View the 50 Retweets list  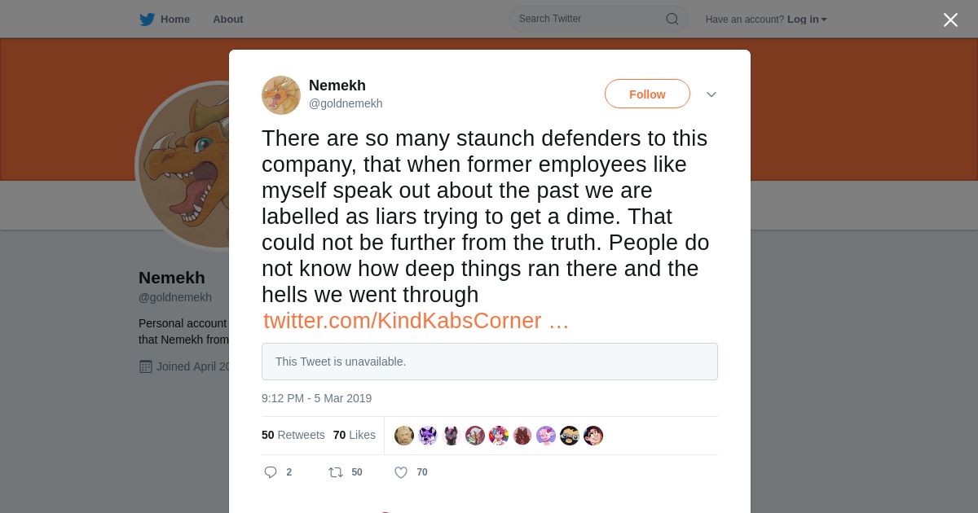(x=293, y=435)
